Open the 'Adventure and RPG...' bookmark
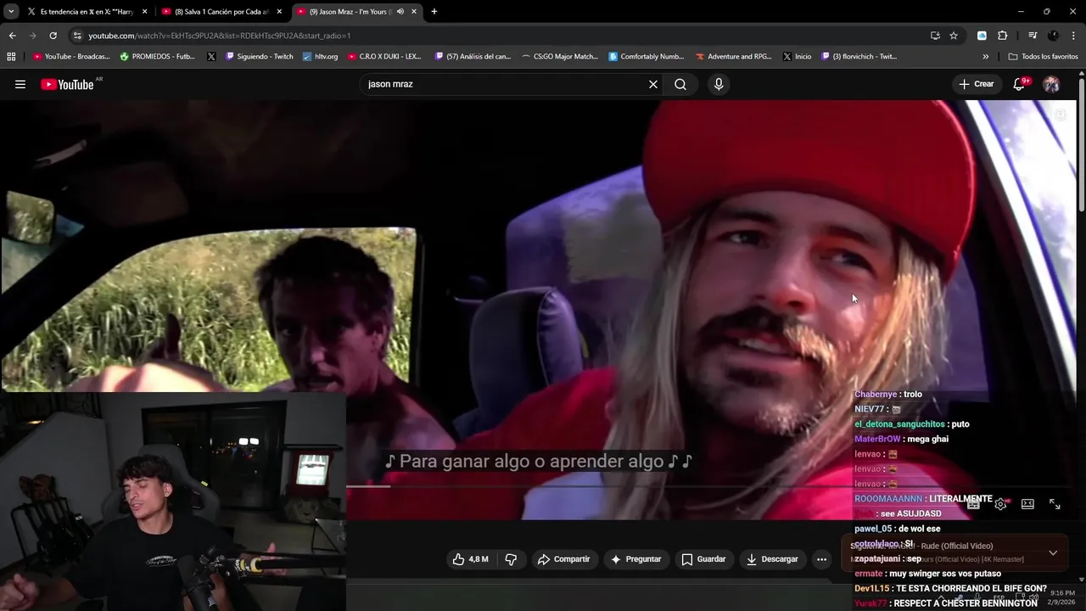The height and width of the screenshot is (611, 1086). (733, 57)
